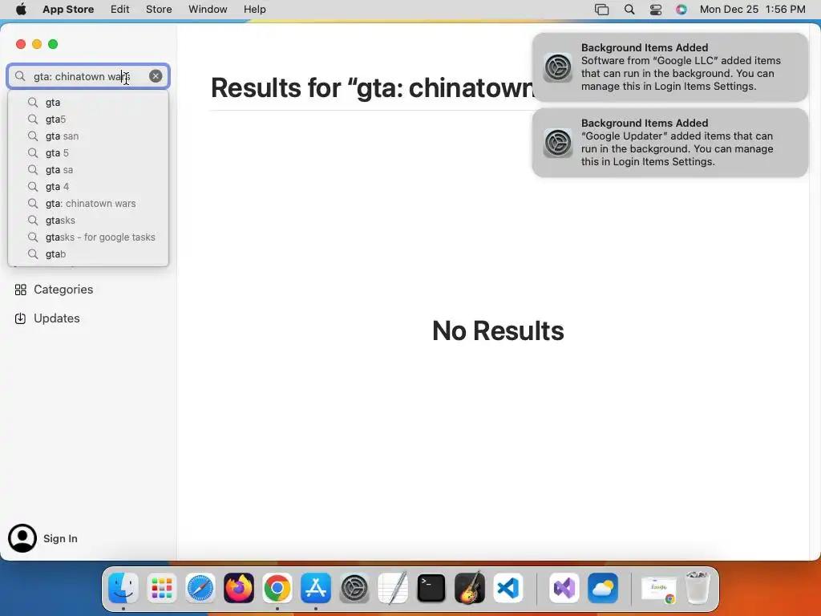Image resolution: width=821 pixels, height=616 pixels.
Task: Open Stage Manager from the menu bar icon
Action: pyautogui.click(x=601, y=10)
